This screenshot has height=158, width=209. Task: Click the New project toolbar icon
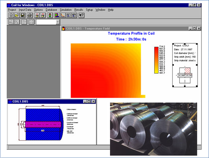pos(11,15)
